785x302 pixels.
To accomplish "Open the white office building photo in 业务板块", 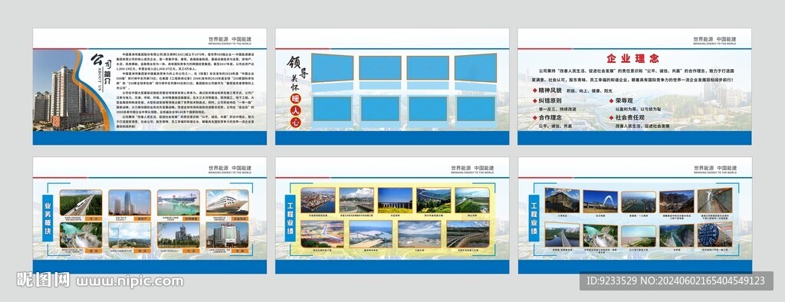I will (227, 235).
